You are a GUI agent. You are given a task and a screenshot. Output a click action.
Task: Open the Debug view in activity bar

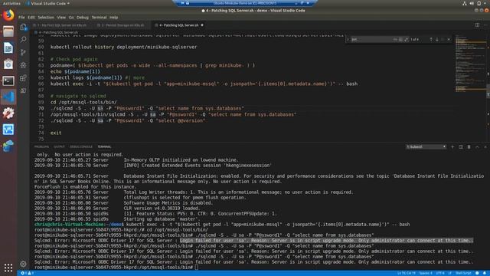click(24, 65)
